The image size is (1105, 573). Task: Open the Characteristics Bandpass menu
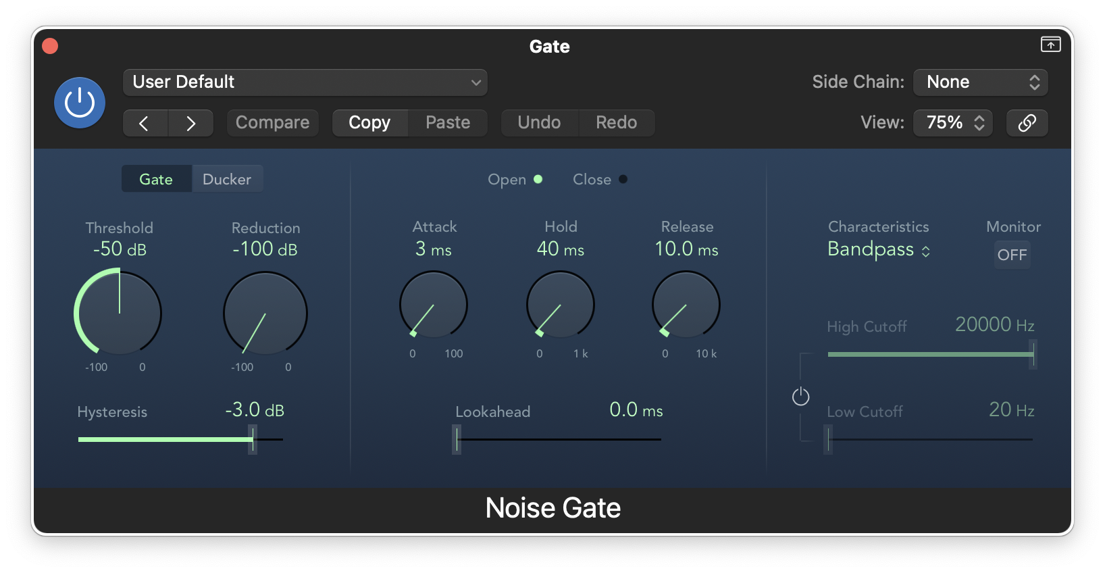click(x=879, y=249)
